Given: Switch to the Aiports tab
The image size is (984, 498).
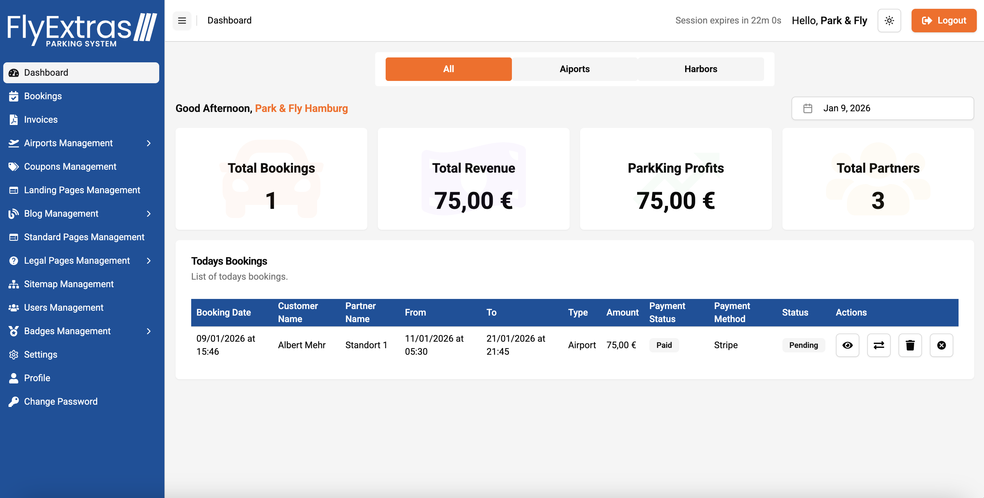Looking at the screenshot, I should [575, 69].
